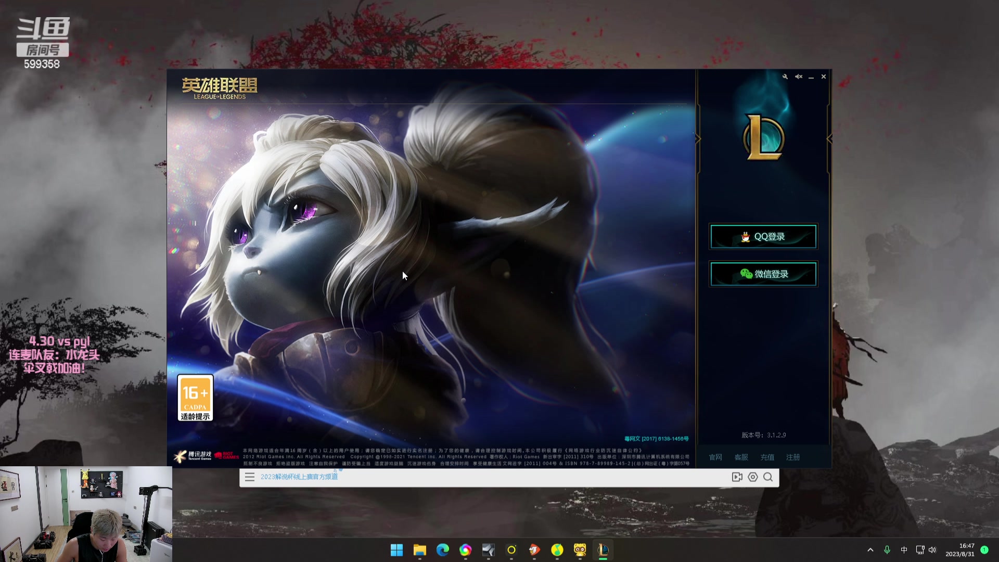
Task: Toggle the launcher sound mute icon
Action: point(799,76)
